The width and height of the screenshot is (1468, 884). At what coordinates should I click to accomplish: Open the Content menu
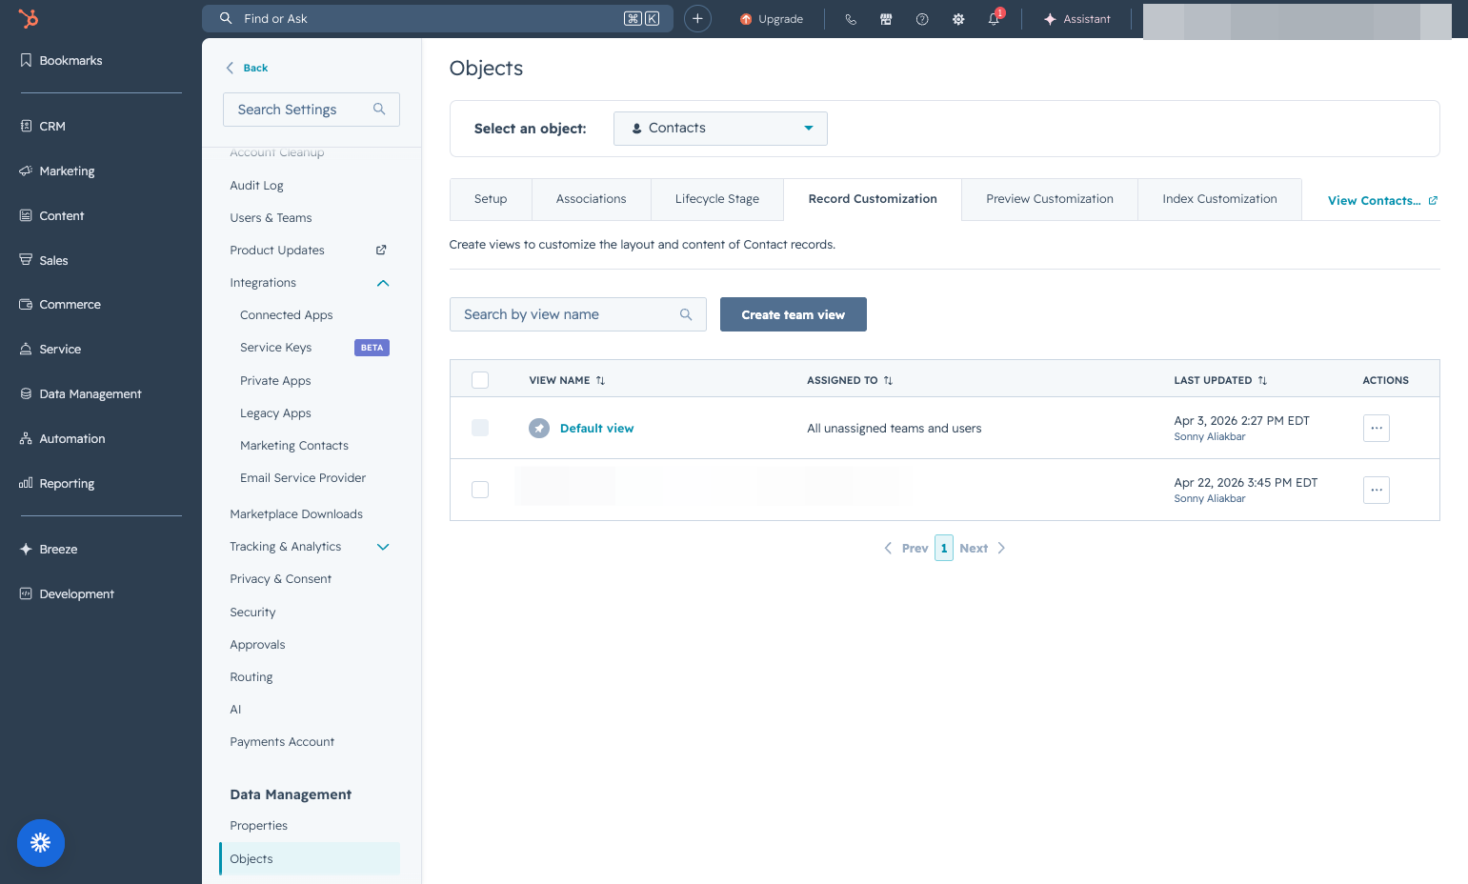[52, 215]
